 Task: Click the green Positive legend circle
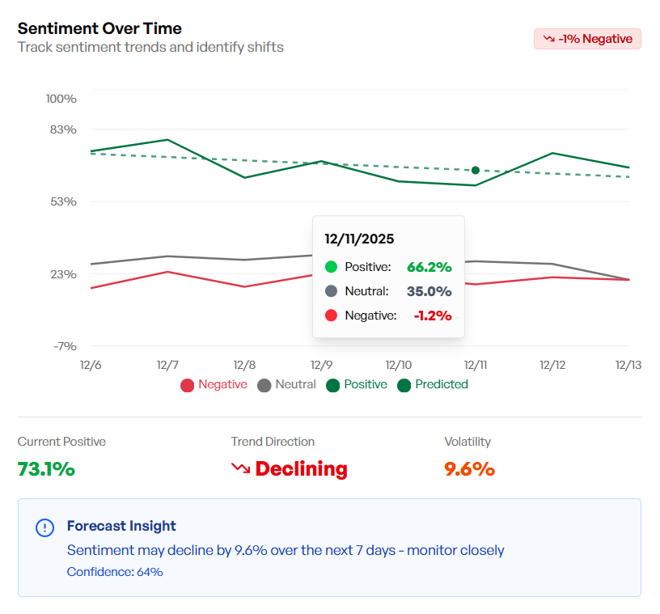332,385
